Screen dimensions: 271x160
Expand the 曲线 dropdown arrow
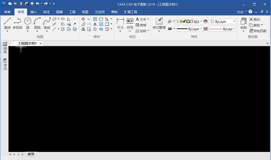[47, 31]
